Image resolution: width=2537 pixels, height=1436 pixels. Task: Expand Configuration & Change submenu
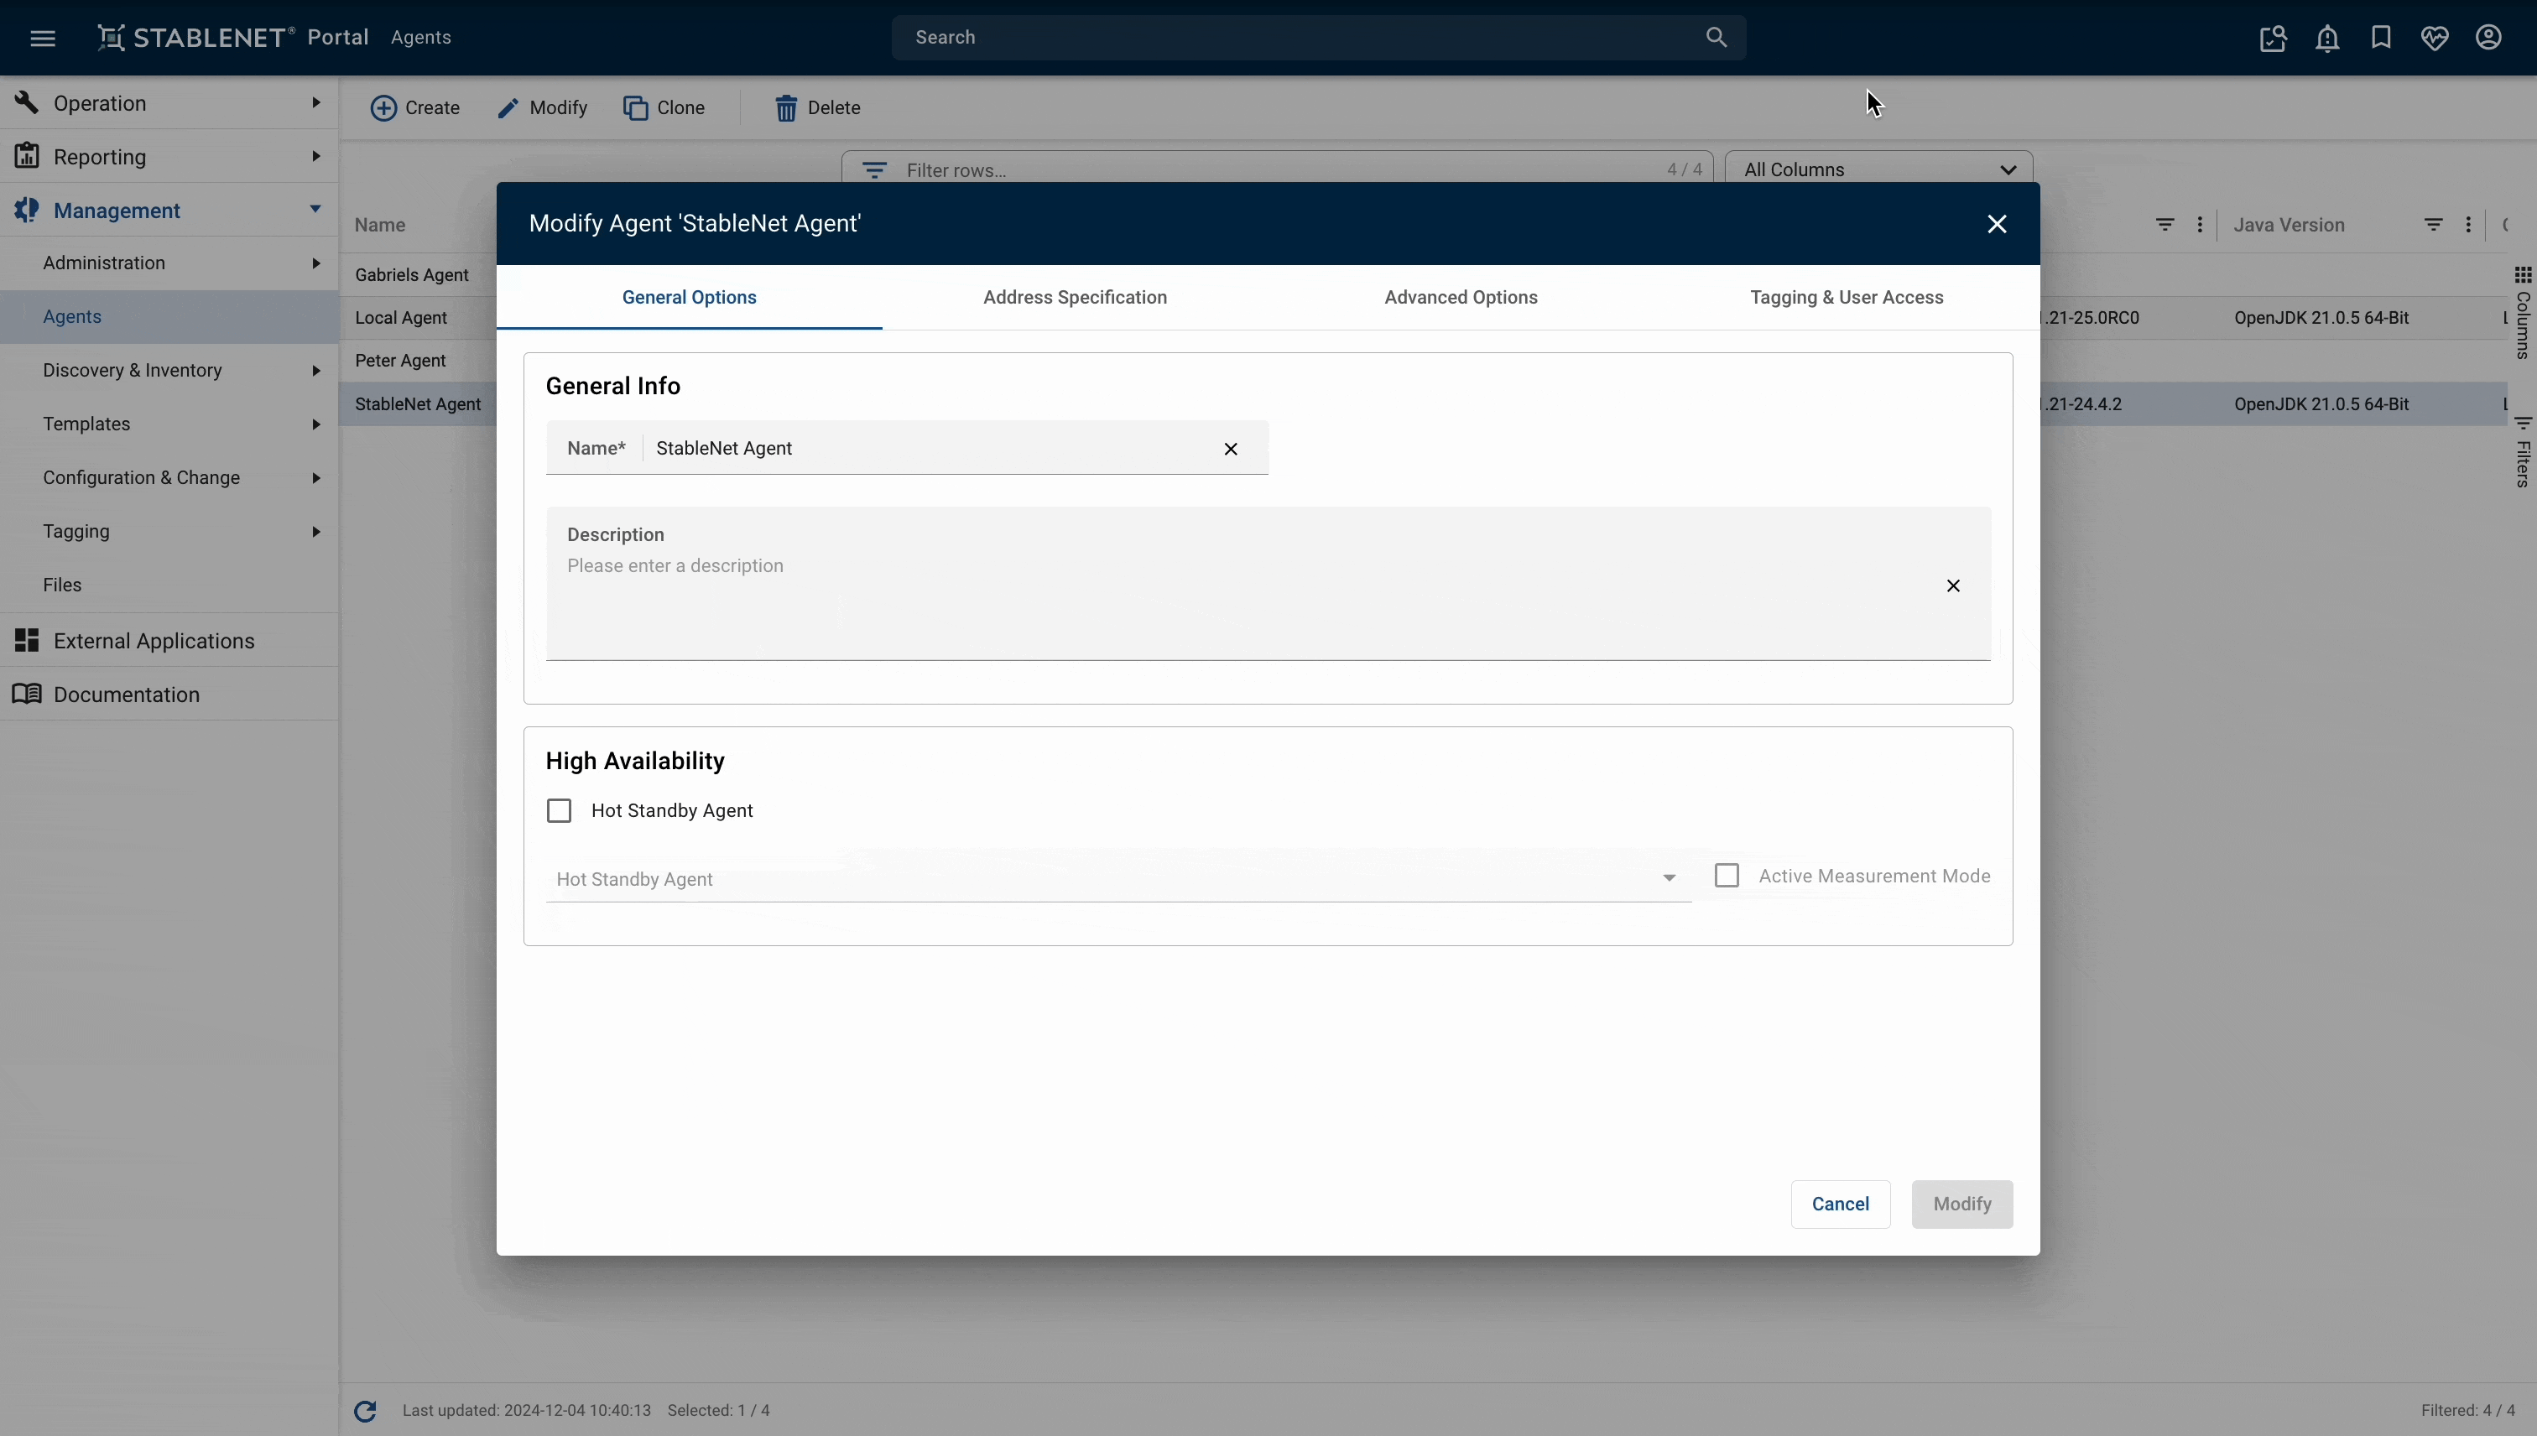pyautogui.click(x=315, y=478)
